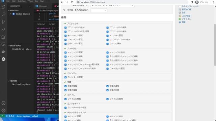
Task: Reload the localhost page
Action: point(72,2)
